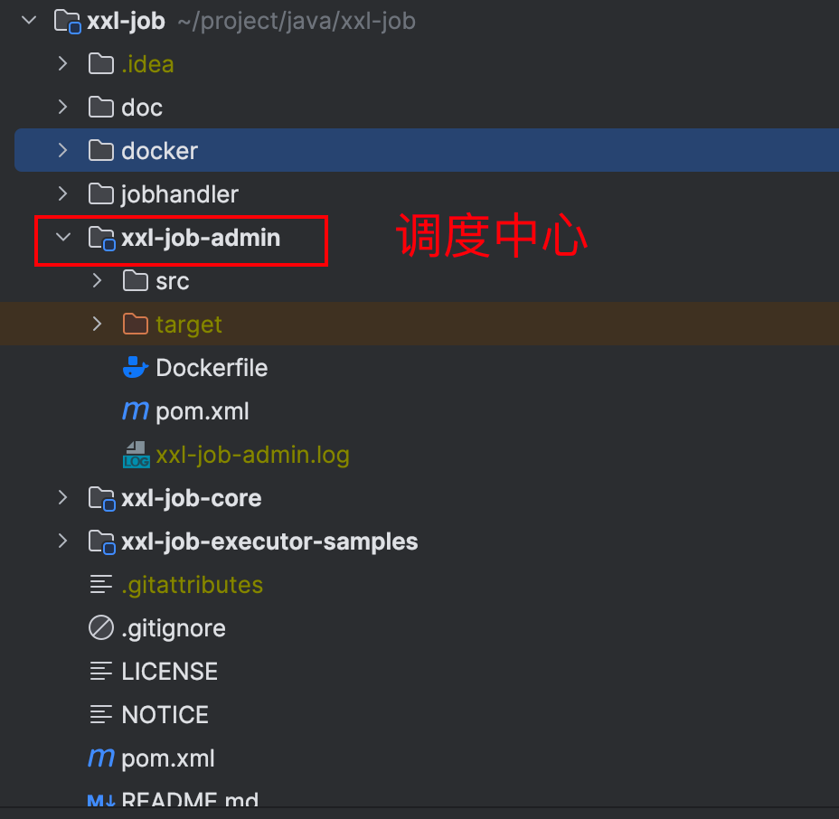Click the Maven icon of xxl-job-admin pom.xml

[133, 410]
